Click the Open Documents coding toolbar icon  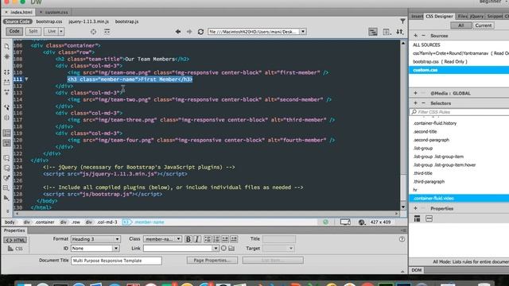point(6,47)
